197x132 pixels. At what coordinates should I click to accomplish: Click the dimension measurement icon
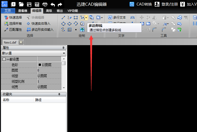132,18
